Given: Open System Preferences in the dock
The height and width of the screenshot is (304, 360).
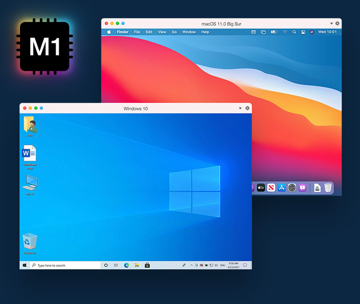Looking at the screenshot, I should 292,188.
